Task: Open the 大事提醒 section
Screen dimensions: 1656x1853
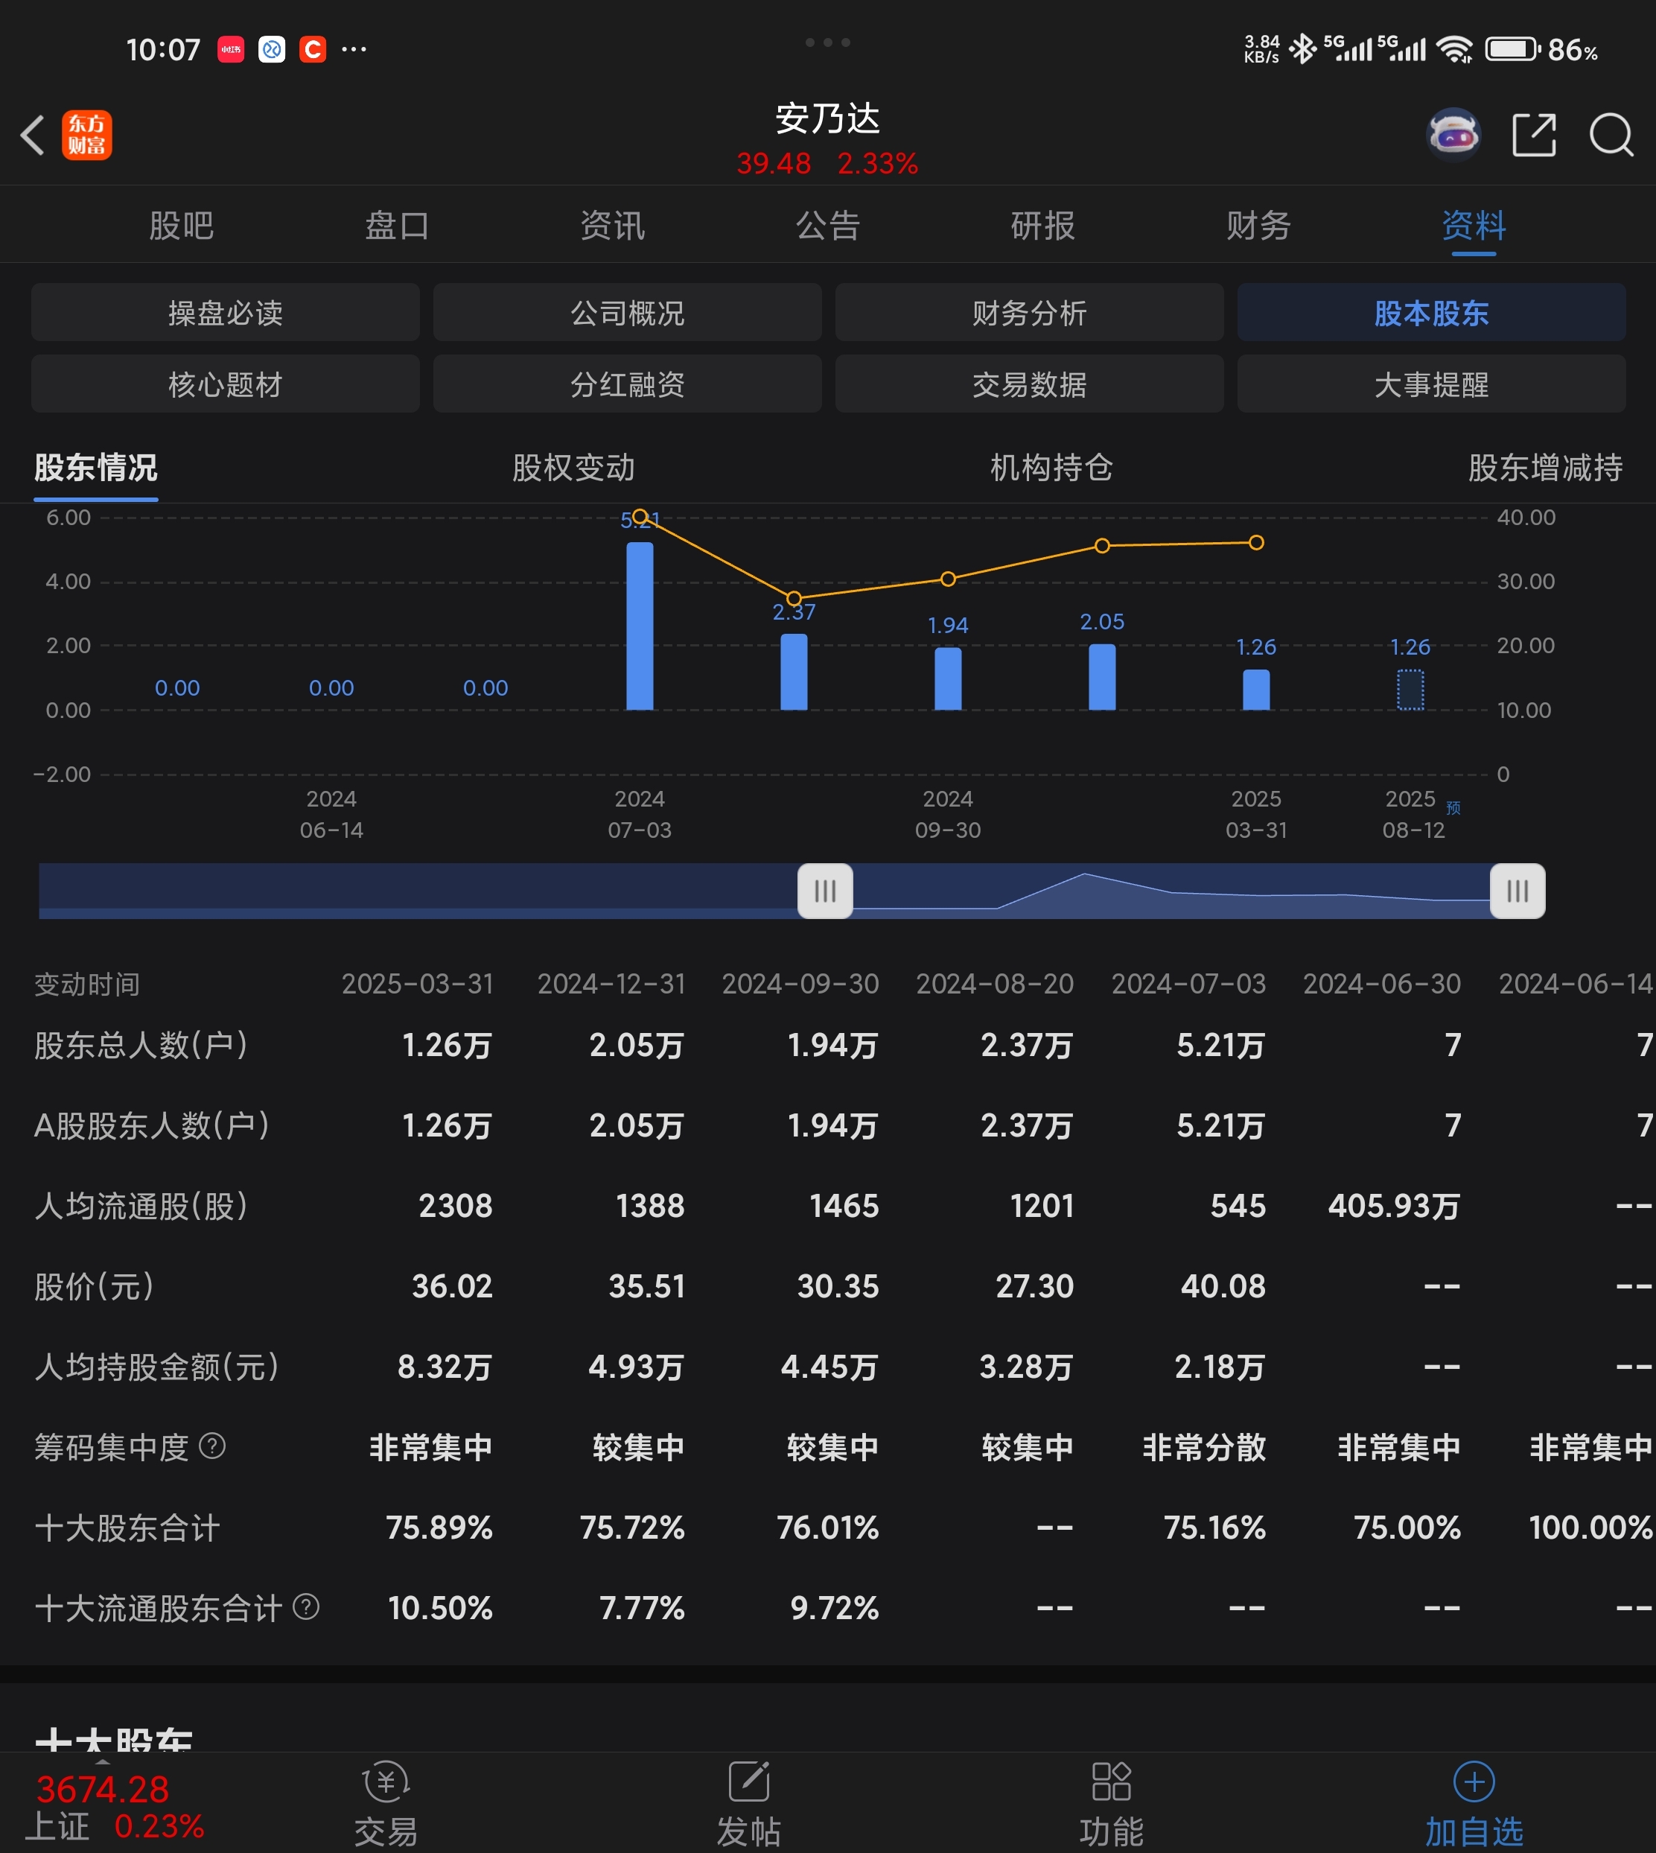Action: (x=1431, y=384)
